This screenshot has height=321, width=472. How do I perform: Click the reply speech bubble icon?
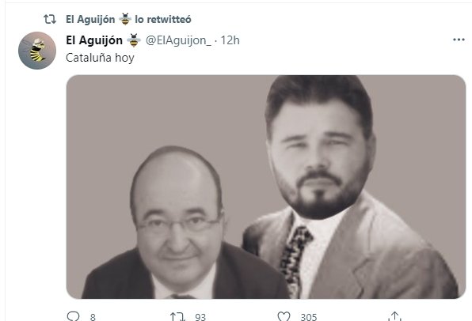tap(73, 316)
